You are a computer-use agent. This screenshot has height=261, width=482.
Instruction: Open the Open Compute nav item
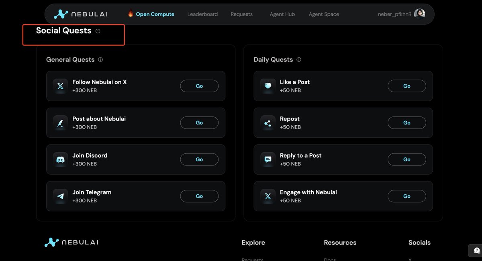coord(155,14)
